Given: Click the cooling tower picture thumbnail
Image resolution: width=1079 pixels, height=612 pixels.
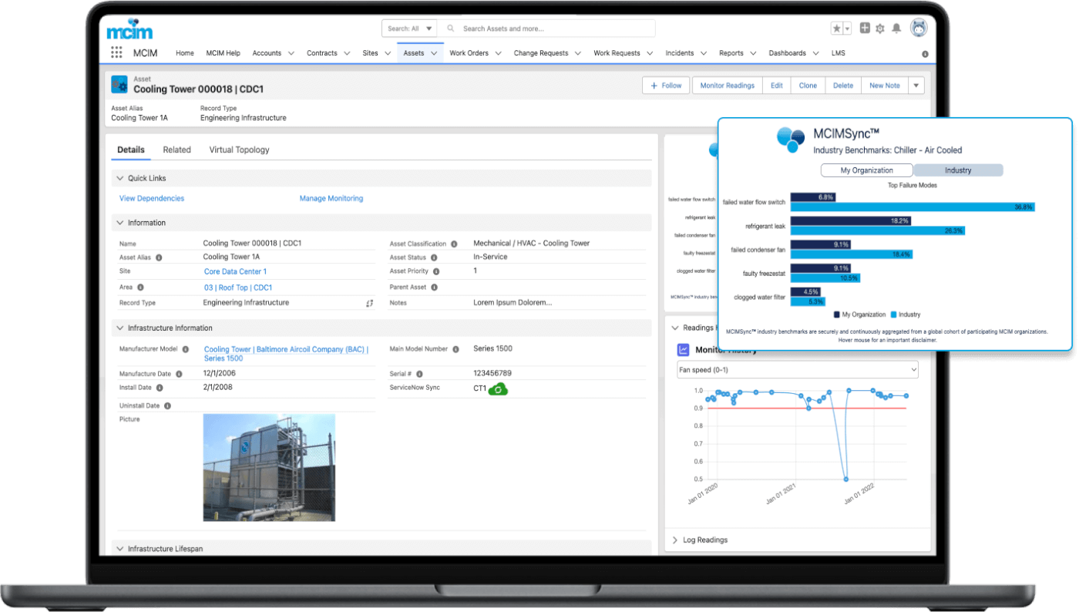Looking at the screenshot, I should 269,468.
